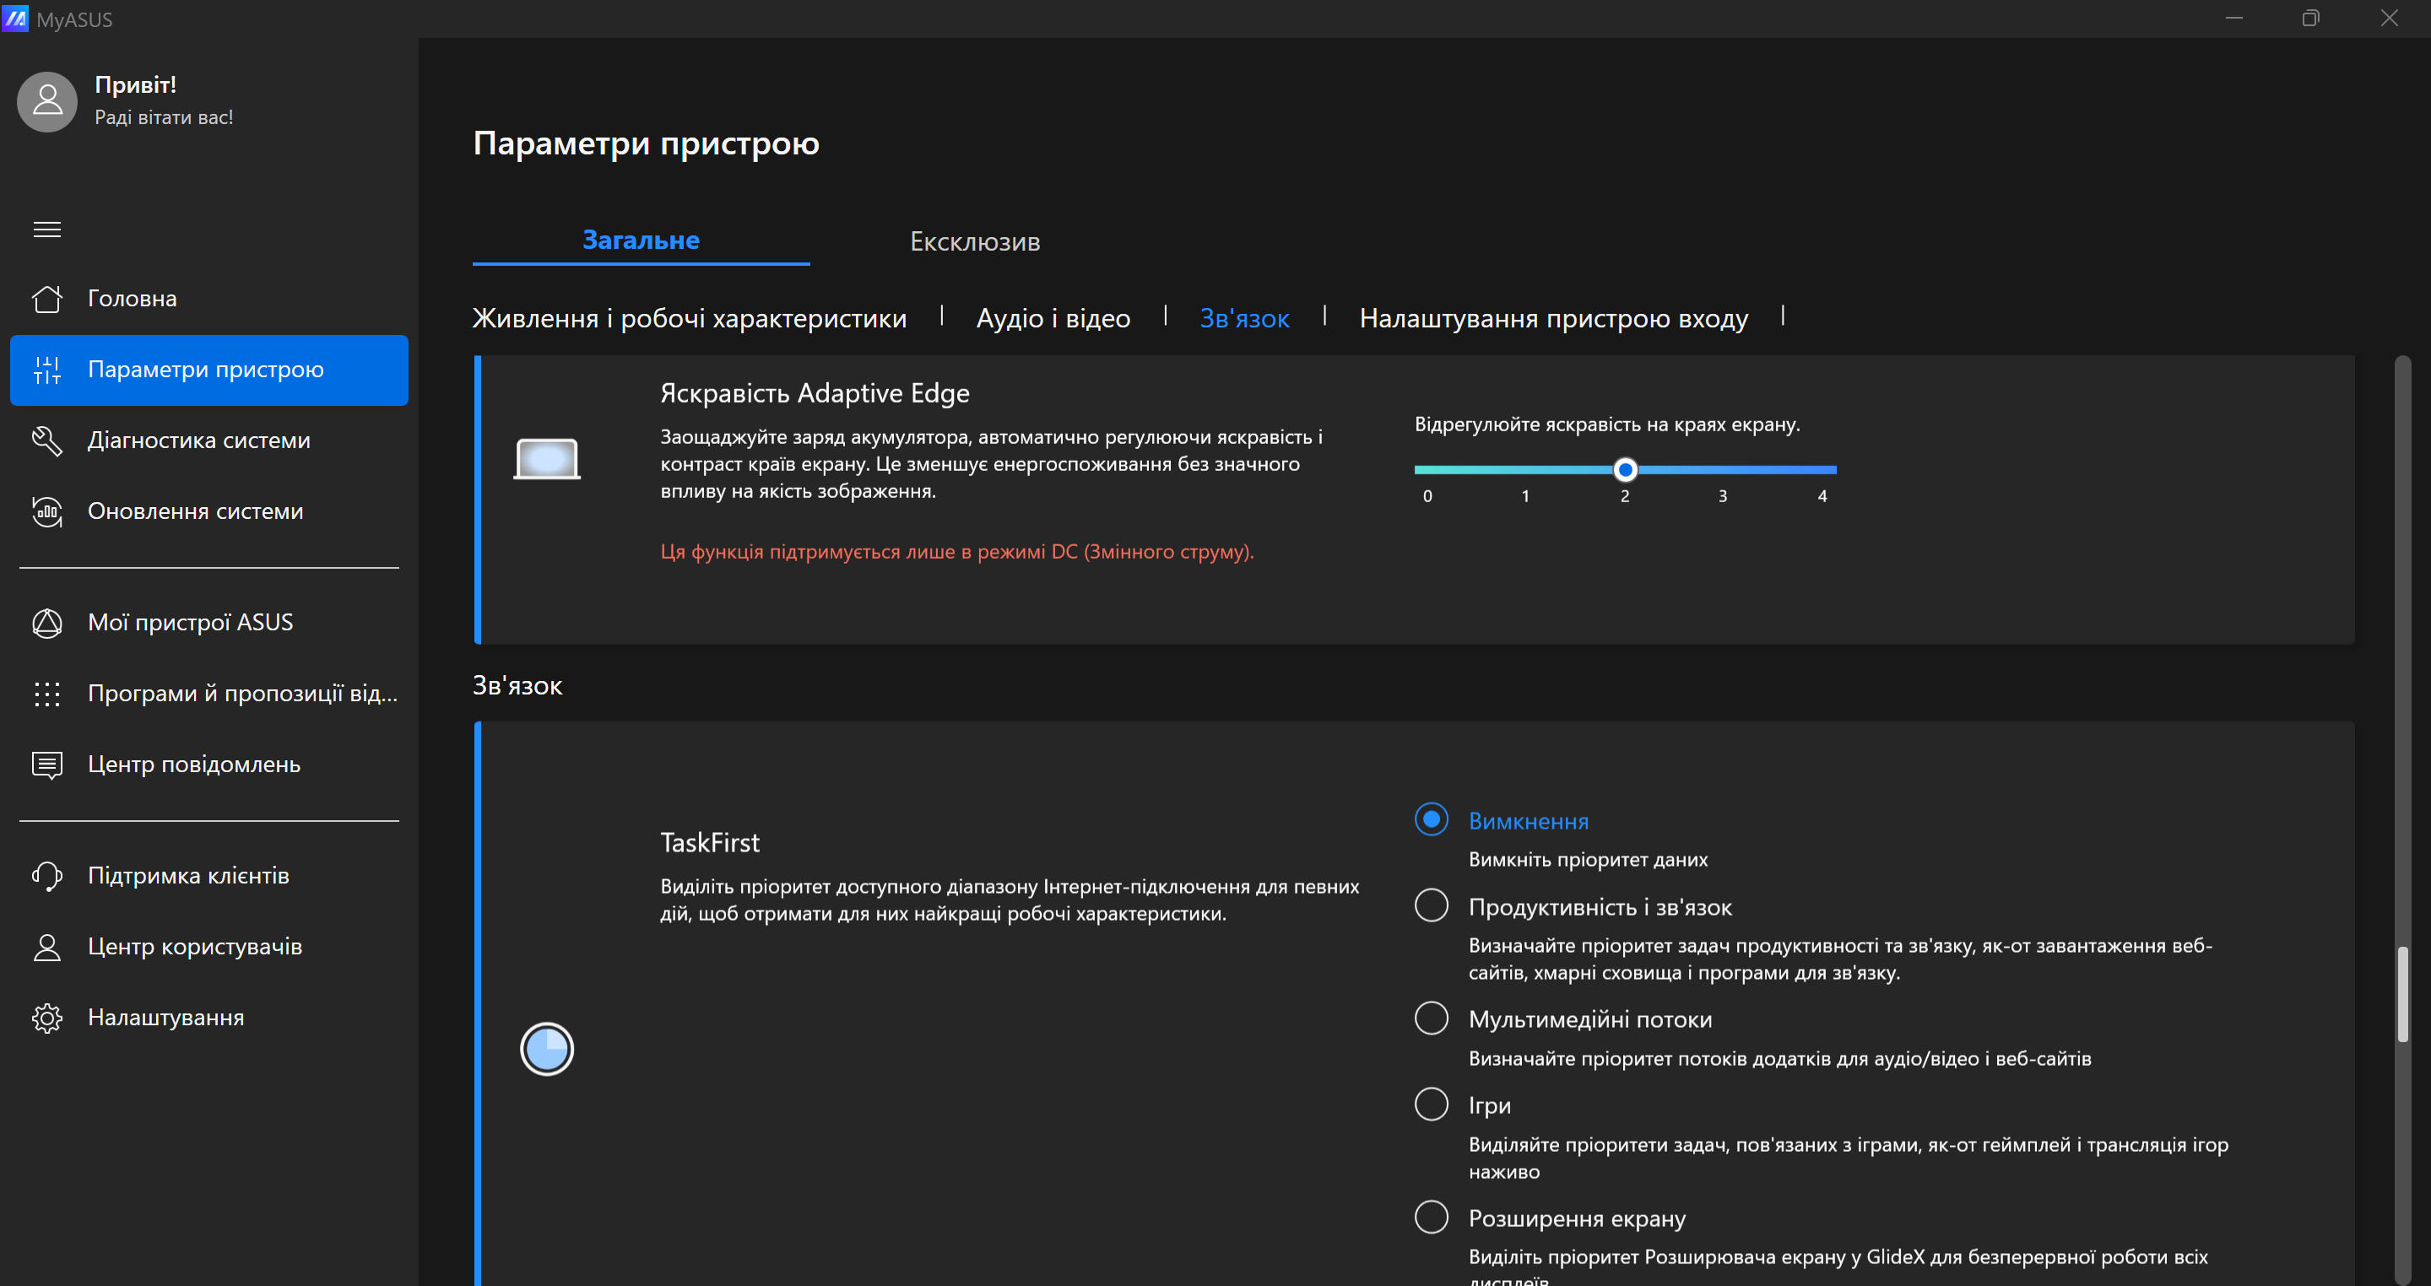The width and height of the screenshot is (2431, 1286).
Task: Select Мультимедійні потоки radio option
Action: [1431, 1018]
